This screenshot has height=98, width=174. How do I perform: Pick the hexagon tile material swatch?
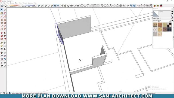(x=155, y=29)
